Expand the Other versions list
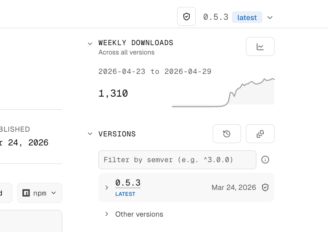Image resolution: width=328 pixels, height=232 pixels. (x=106, y=214)
